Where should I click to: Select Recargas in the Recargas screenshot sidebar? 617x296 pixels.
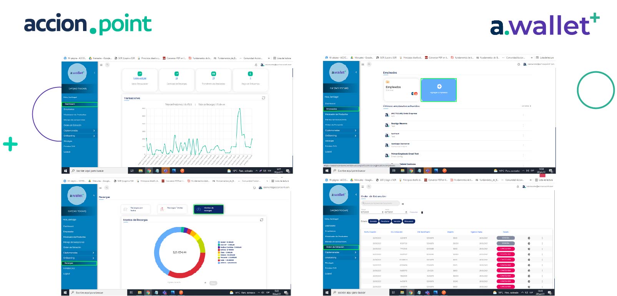[79, 263]
